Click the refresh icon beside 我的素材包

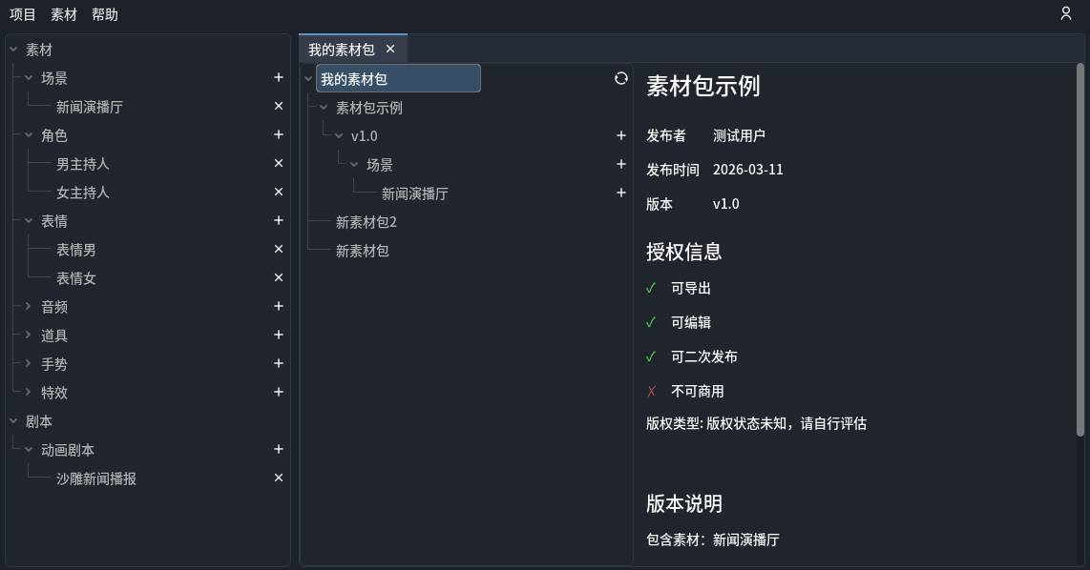point(621,78)
